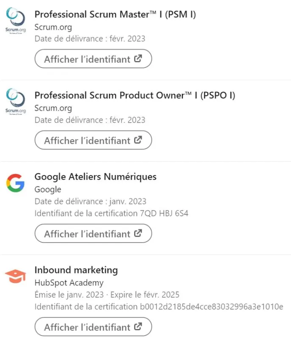
Task: Click Scrum.org issuer name under PSPO I
Action: [x=53, y=108]
